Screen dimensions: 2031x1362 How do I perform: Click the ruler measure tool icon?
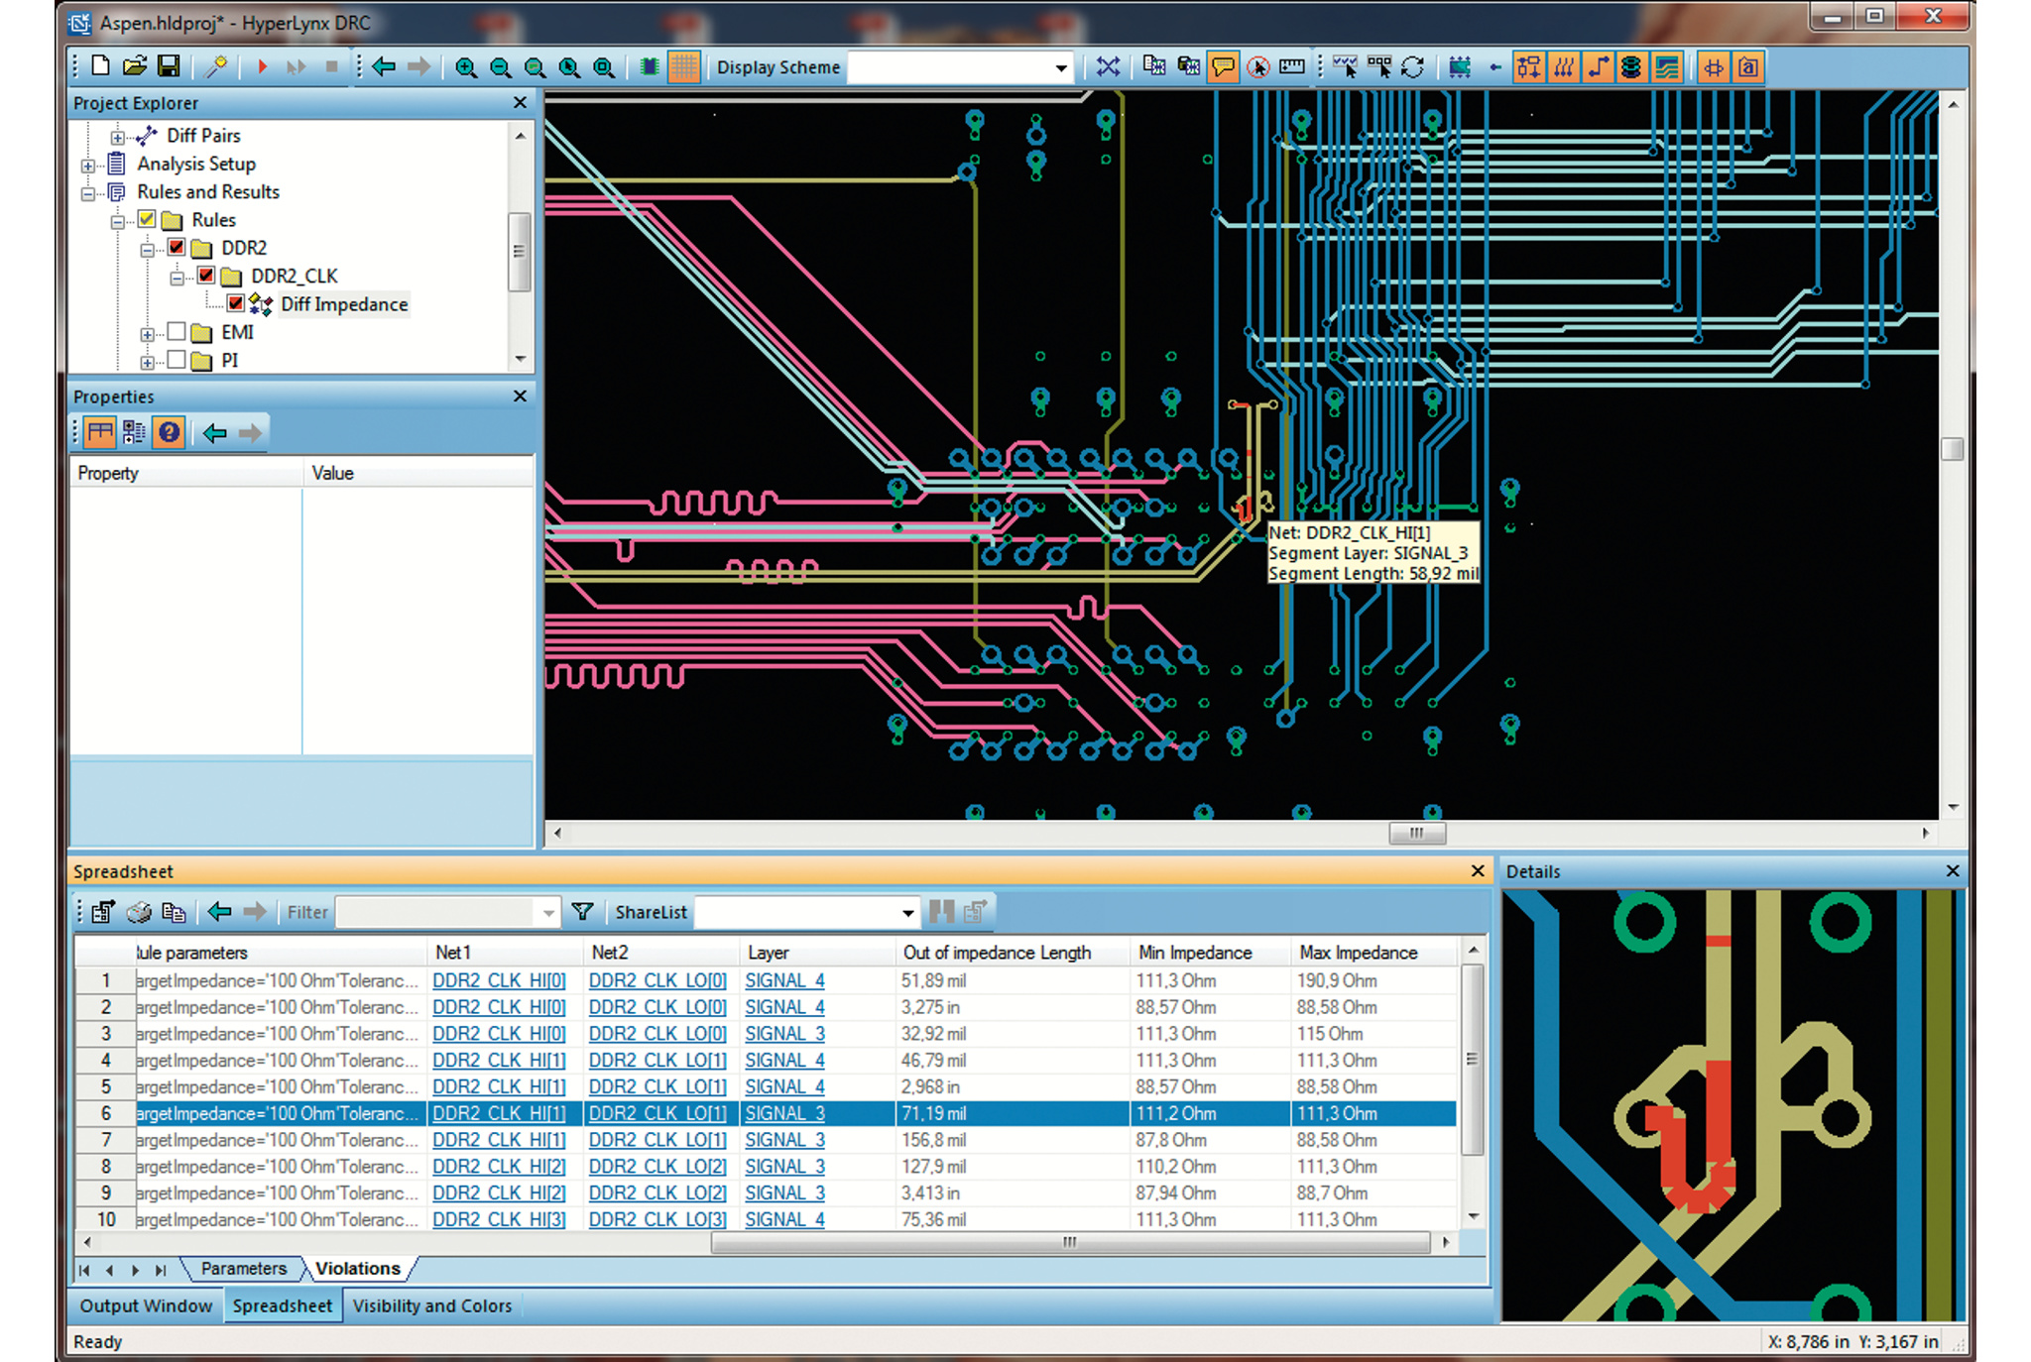point(1291,67)
